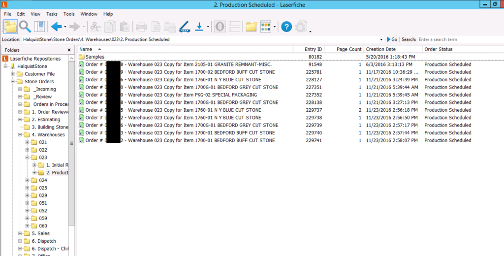504x256 pixels.
Task: Click the orange Laserfiche Repositories icon
Action: click(x=5, y=59)
